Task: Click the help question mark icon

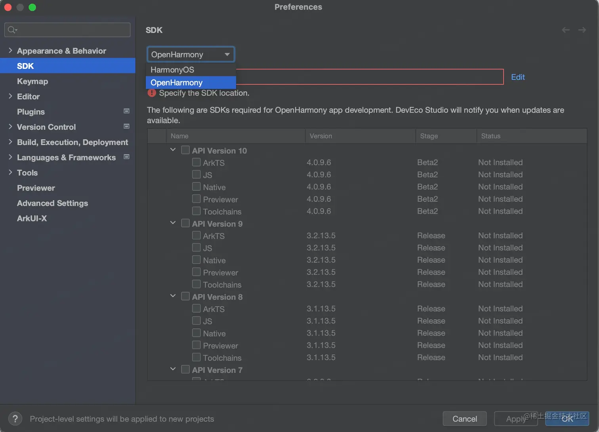Action: click(15, 419)
